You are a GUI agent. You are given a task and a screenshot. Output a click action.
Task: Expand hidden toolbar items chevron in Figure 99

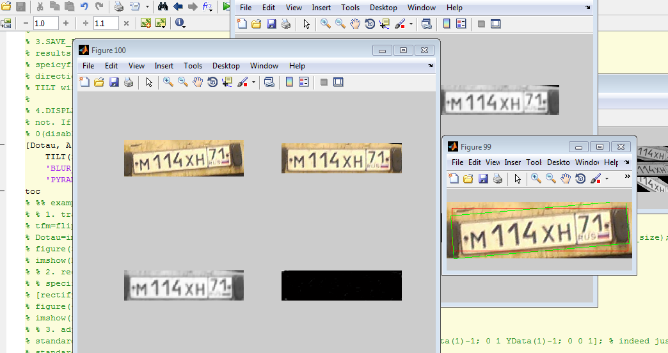point(627,176)
